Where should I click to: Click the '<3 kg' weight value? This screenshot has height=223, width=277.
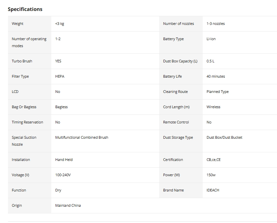pos(60,24)
